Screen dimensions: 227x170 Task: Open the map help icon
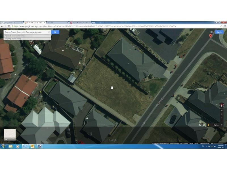tap(200, 125)
